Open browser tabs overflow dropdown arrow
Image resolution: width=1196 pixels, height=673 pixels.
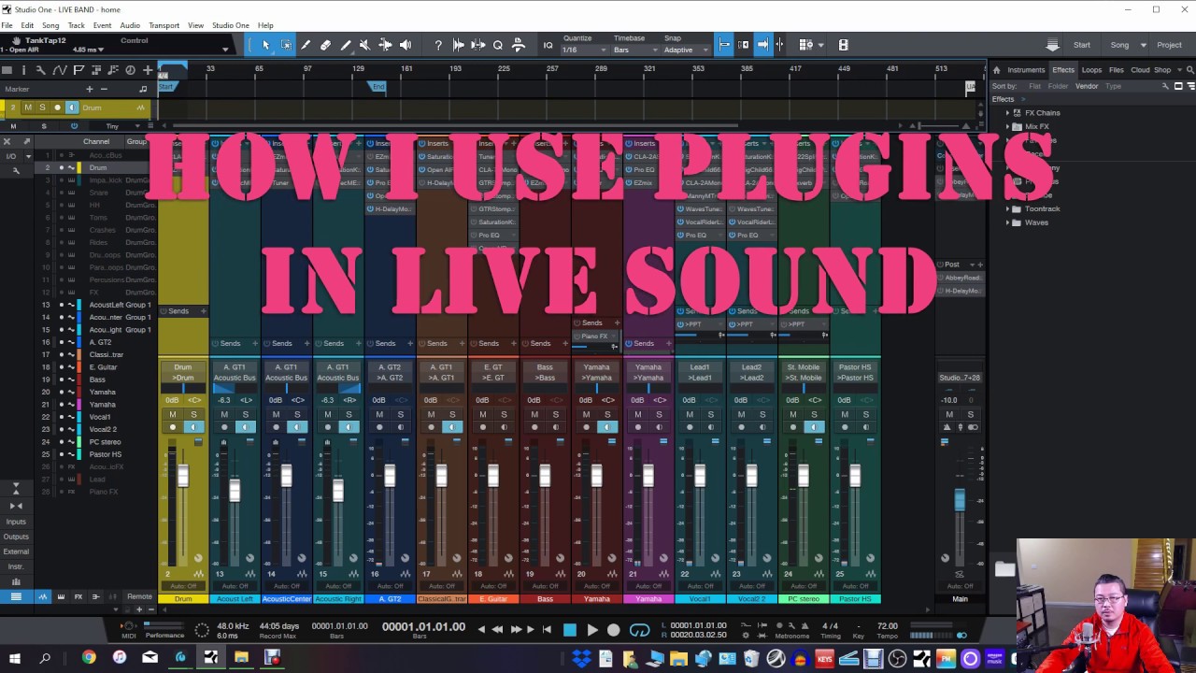1178,70
